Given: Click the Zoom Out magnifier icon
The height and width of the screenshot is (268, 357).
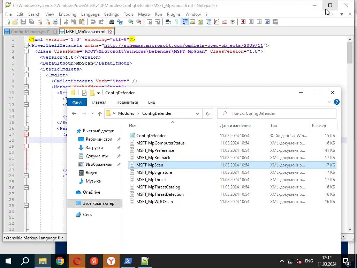Looking at the screenshot, I should click(138, 22).
